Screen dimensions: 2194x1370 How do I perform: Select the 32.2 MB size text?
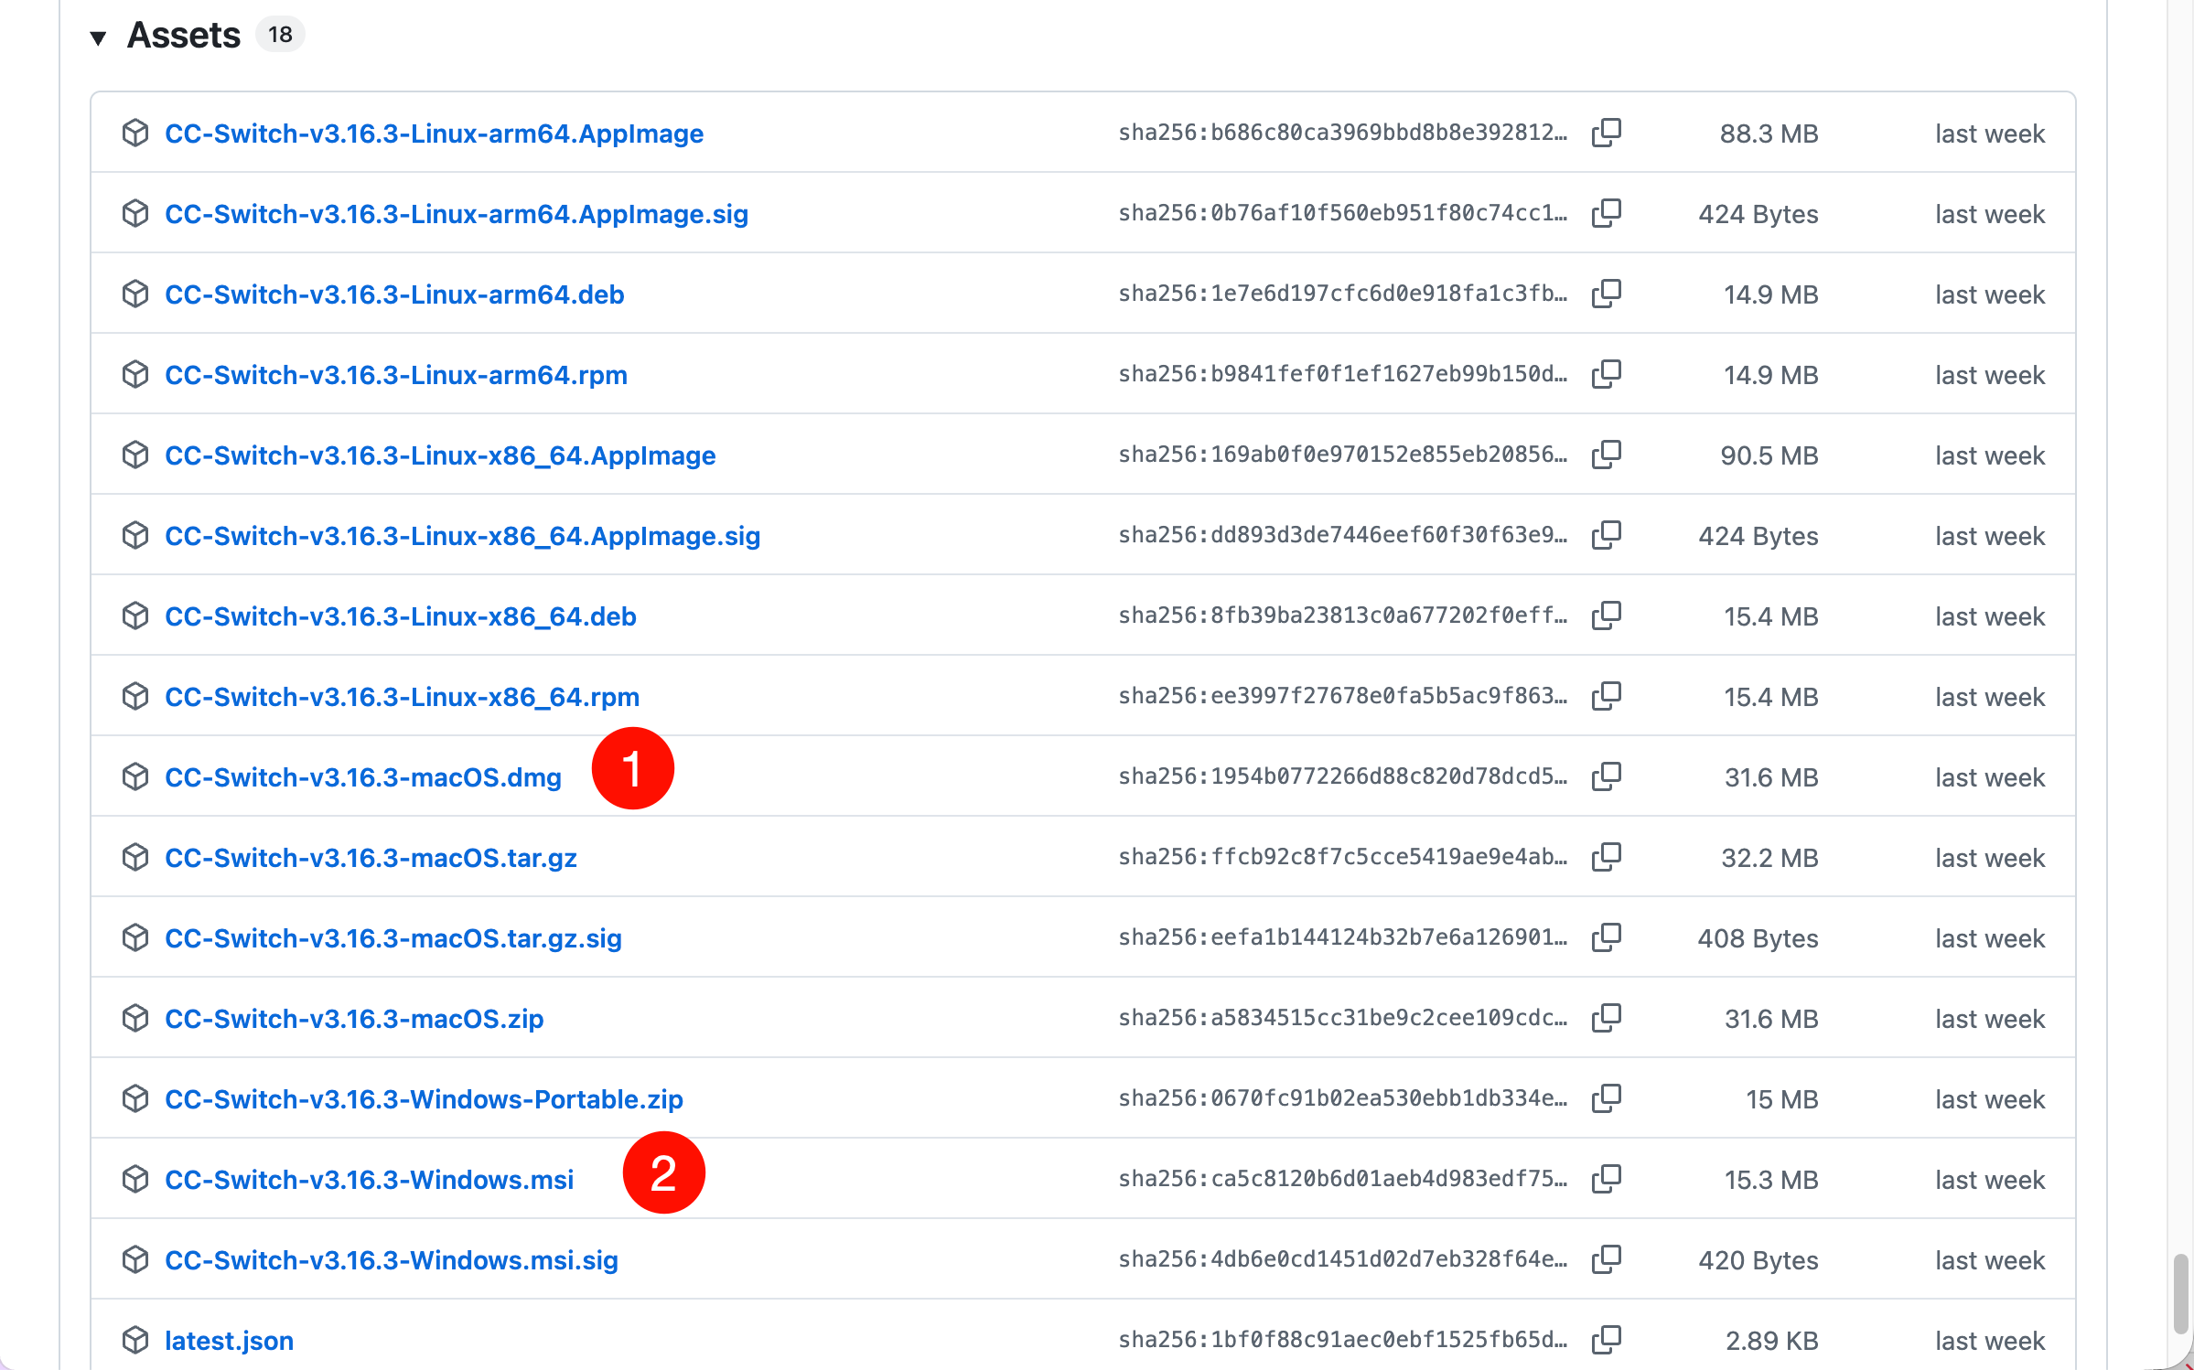(x=1769, y=858)
